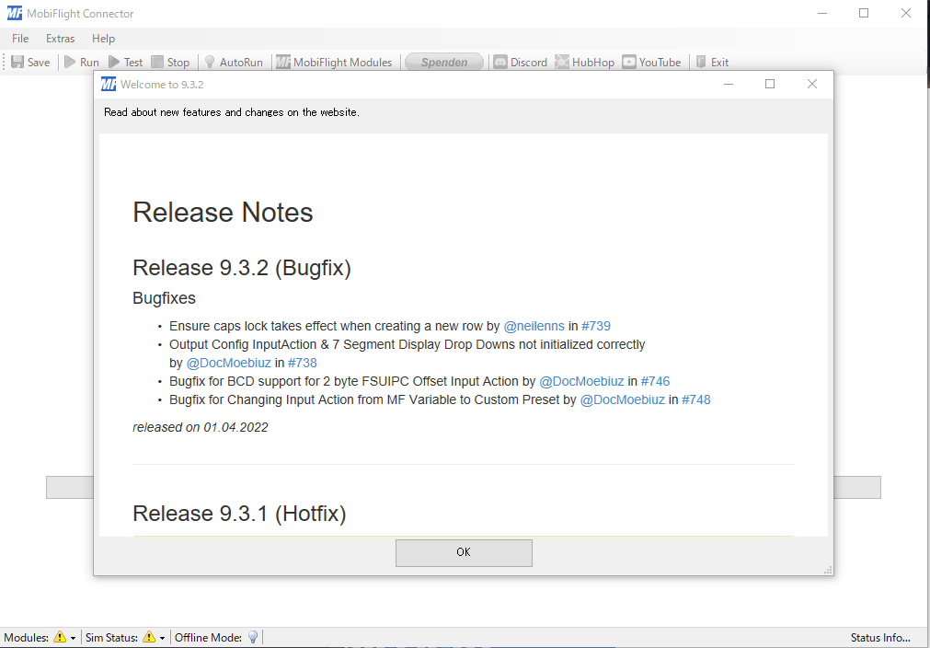Open the File menu
The height and width of the screenshot is (648, 930).
coord(20,39)
